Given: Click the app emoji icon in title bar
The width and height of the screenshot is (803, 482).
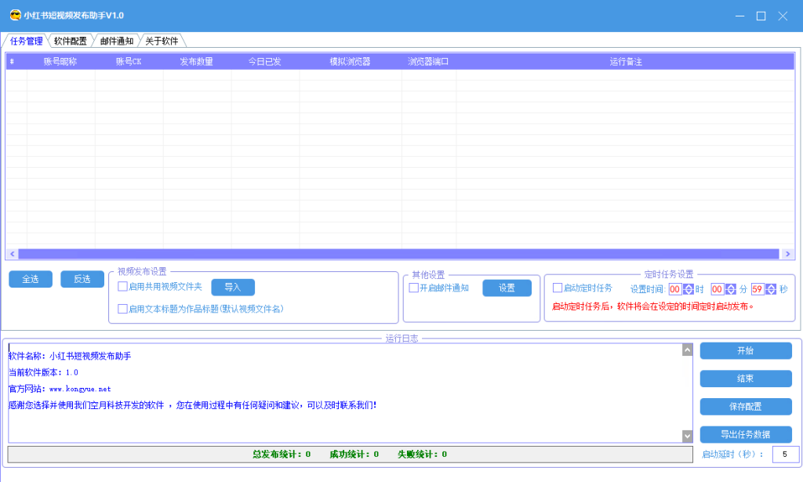Looking at the screenshot, I should pos(16,16).
